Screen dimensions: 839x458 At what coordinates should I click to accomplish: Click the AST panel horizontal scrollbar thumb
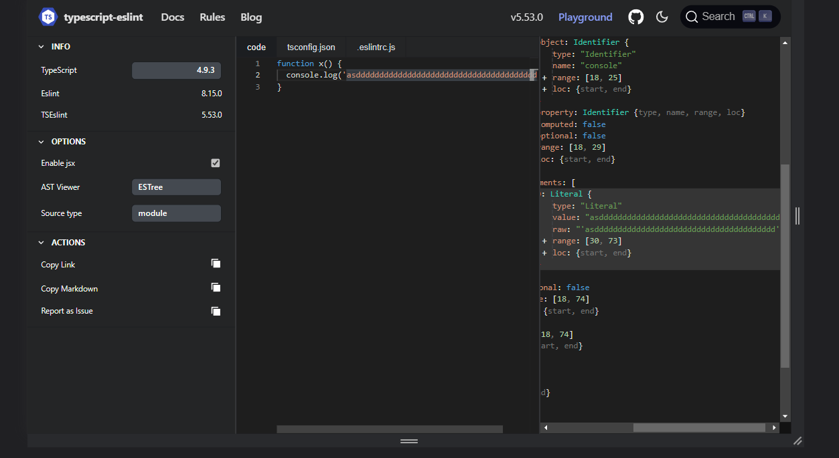[699, 427]
